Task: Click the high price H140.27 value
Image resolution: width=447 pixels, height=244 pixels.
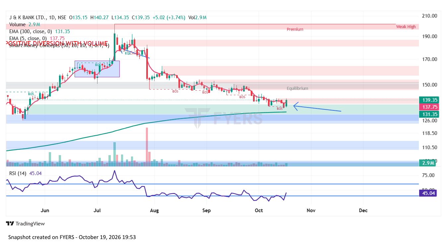Action: 99,17
